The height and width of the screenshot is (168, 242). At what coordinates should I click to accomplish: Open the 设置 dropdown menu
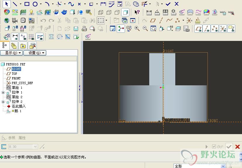(35, 53)
